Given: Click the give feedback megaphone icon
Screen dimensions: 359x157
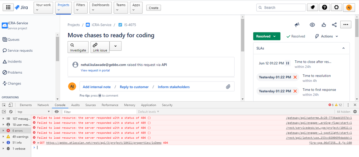Looking at the screenshot, I should coord(297,25).
